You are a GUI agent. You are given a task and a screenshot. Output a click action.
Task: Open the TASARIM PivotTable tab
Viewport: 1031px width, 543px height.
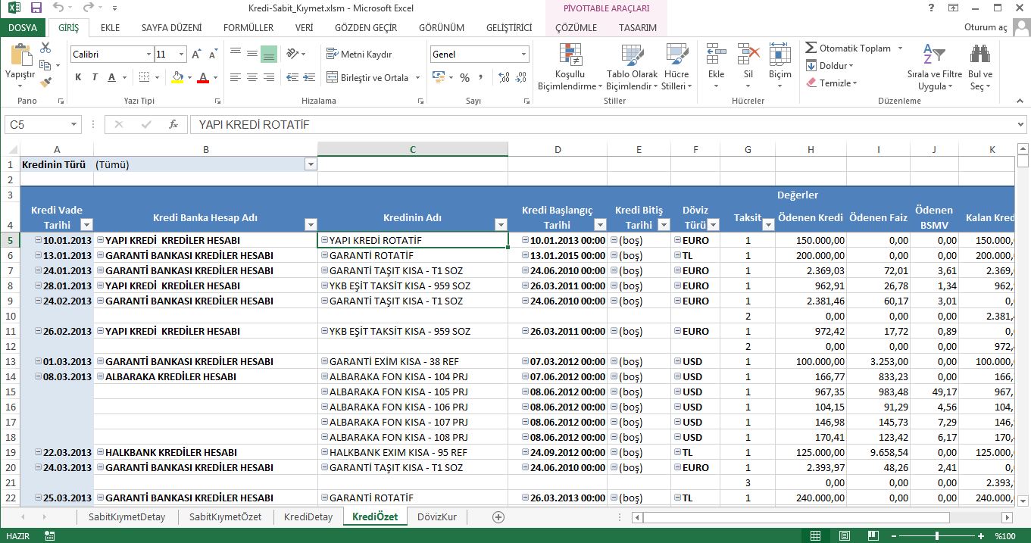coord(638,28)
